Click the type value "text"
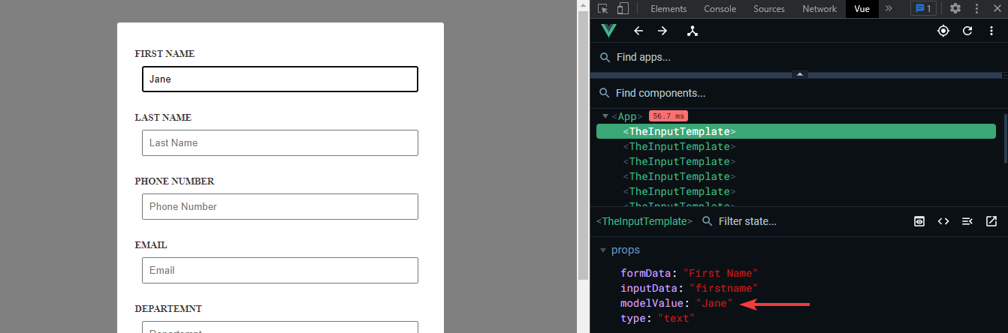1008x333 pixels. click(676, 318)
